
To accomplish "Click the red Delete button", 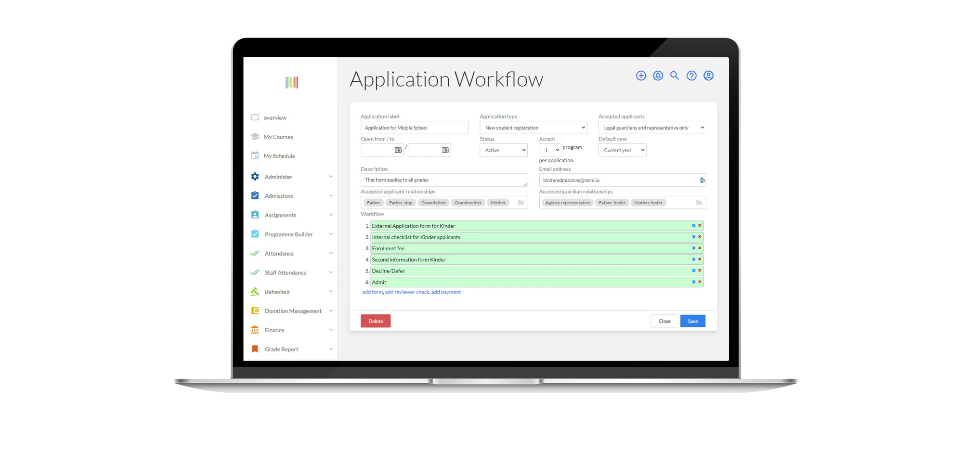I will click(x=376, y=321).
